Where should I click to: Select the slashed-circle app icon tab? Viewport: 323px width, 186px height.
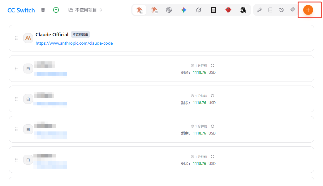click(199, 10)
